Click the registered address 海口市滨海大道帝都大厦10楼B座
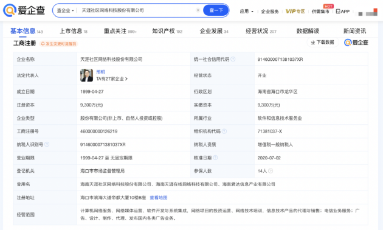This screenshot has height=230, width=383. pyautogui.click(x=113, y=198)
